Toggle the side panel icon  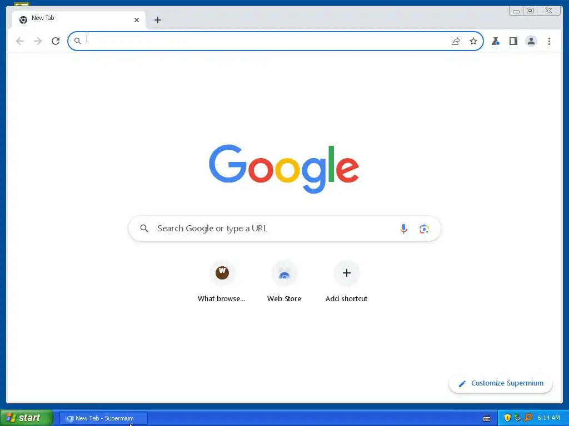(513, 41)
